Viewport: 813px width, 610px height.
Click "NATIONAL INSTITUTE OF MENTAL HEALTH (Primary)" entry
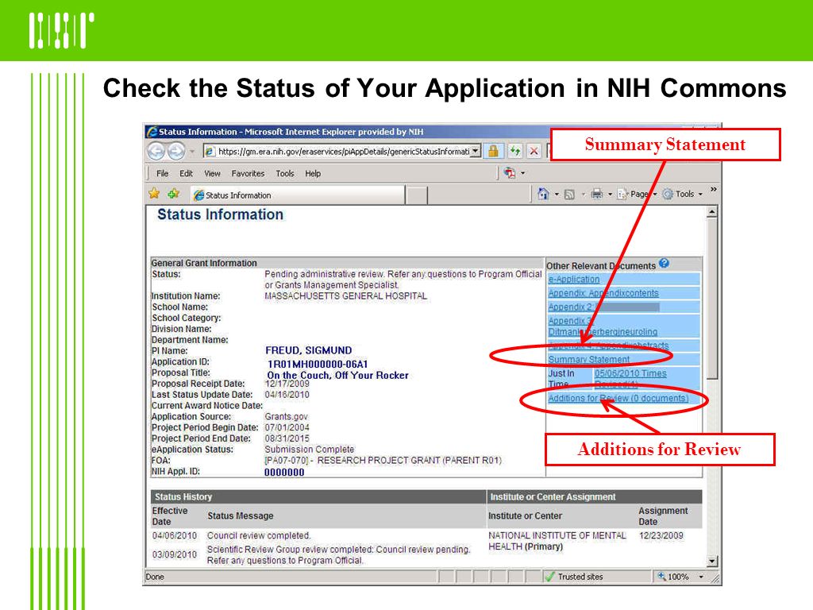(557, 541)
